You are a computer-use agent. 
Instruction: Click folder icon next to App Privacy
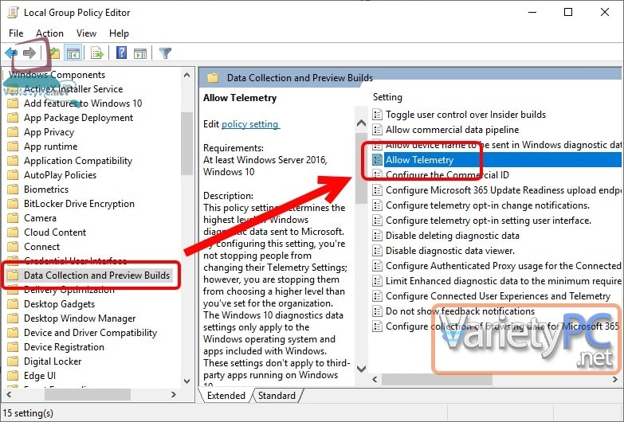pos(13,132)
